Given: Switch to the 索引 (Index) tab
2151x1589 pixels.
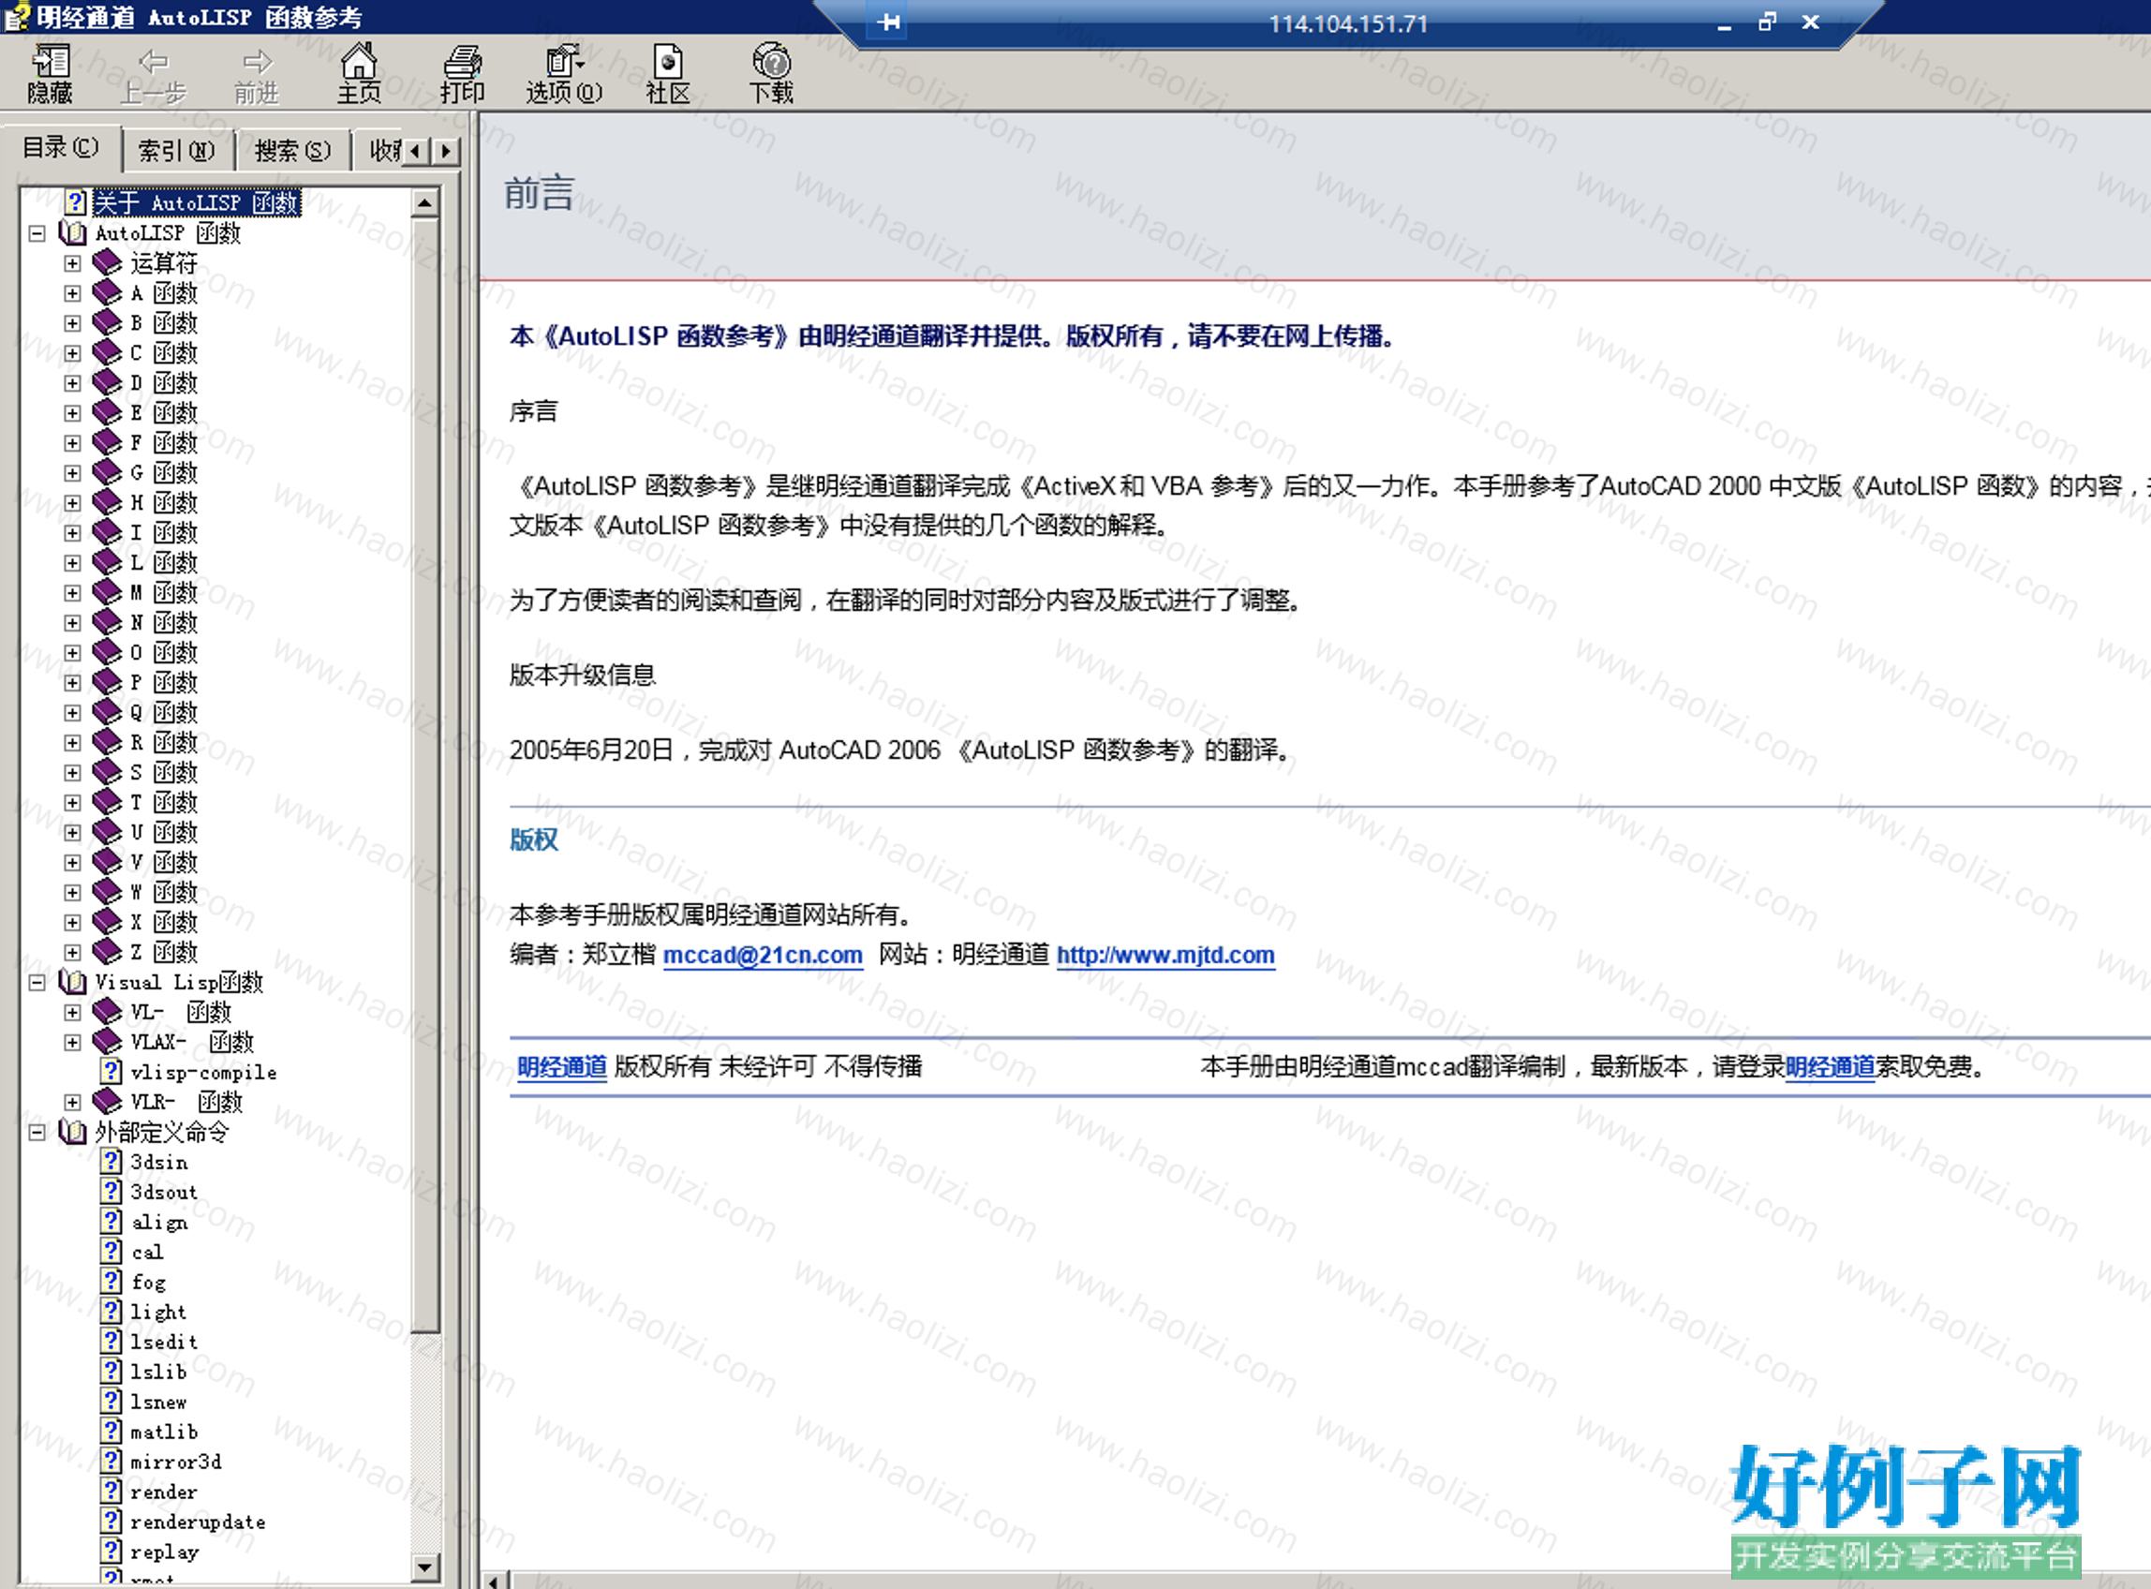Looking at the screenshot, I should click(x=176, y=150).
